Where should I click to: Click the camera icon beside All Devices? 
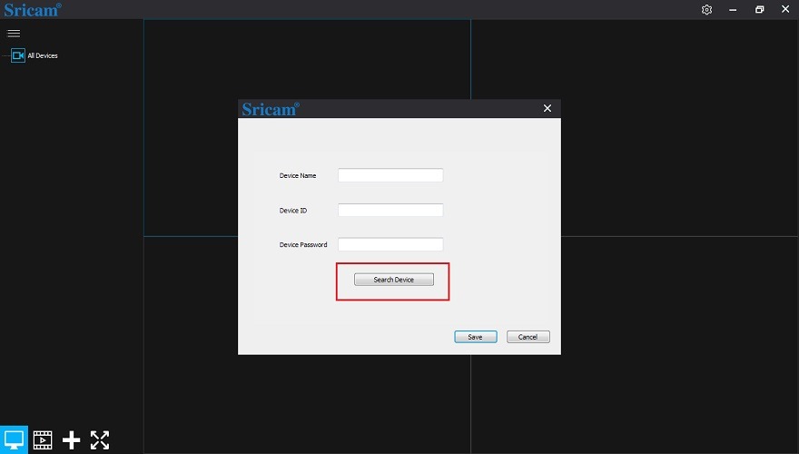click(x=18, y=55)
